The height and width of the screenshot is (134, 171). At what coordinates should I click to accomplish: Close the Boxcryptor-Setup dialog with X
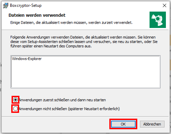(165, 5)
